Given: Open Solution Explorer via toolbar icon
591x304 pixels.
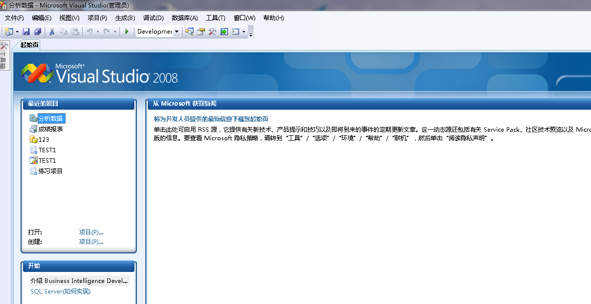Looking at the screenshot, I should (189, 32).
